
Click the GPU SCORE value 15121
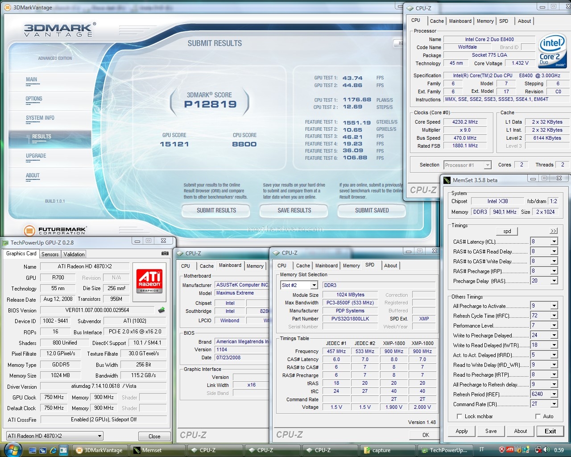click(174, 144)
